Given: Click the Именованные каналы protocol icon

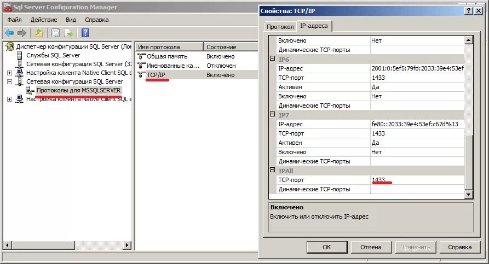Looking at the screenshot, I should point(142,66).
